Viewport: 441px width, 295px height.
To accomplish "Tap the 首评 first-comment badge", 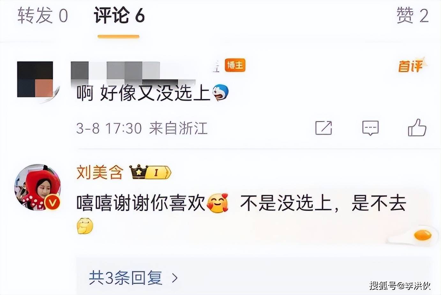I will point(412,66).
